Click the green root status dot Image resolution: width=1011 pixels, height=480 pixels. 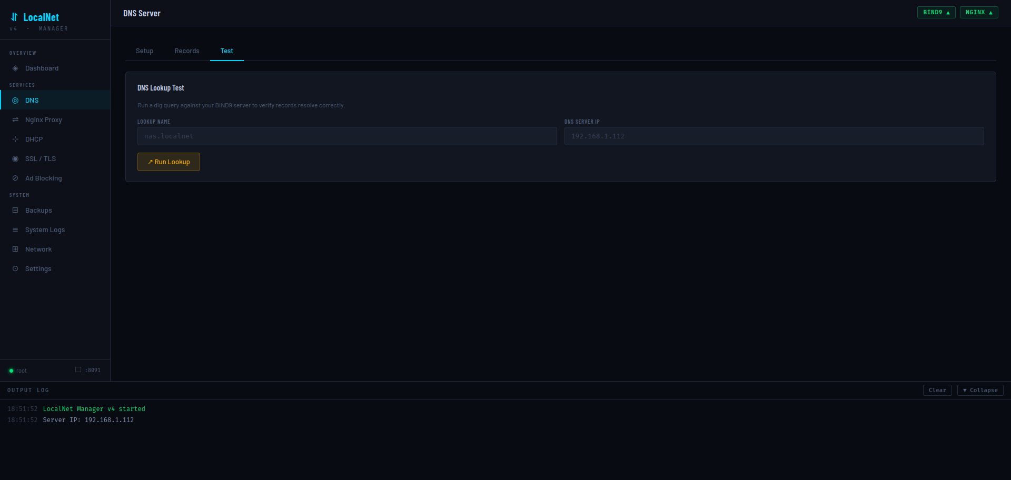click(x=11, y=371)
